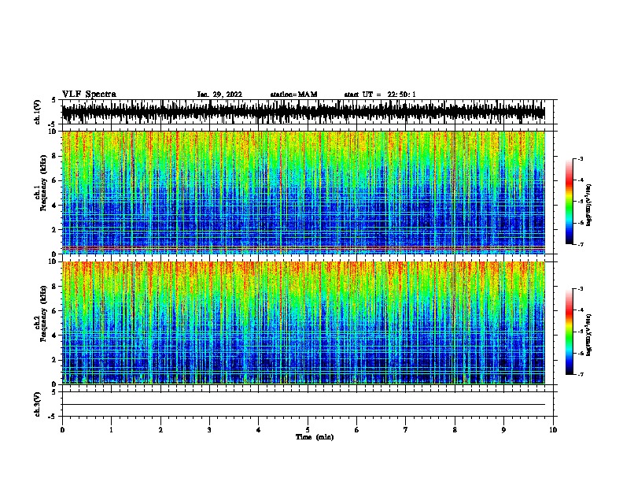
Task: Click the "5" tick on ch.3(V) axis
Action: [53, 392]
